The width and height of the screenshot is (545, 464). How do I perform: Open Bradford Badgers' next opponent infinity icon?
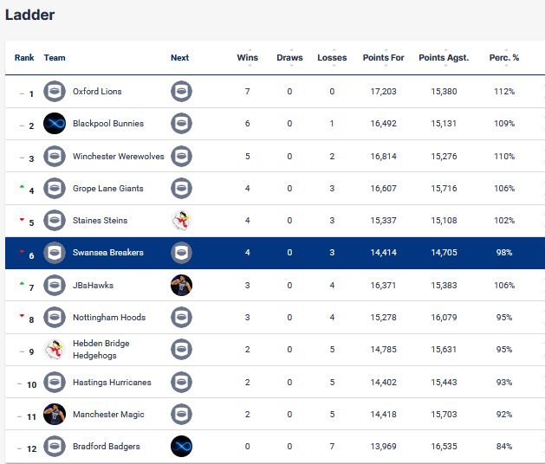[x=181, y=447]
